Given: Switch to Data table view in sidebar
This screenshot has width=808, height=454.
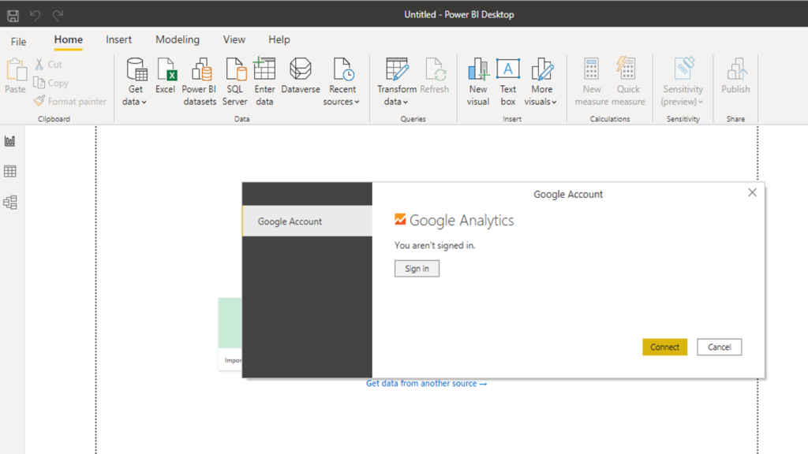Looking at the screenshot, I should coord(10,171).
